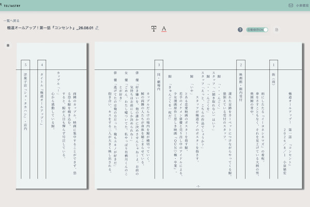Select scene number box 4
The image size is (310, 207).
[x=42, y=65]
